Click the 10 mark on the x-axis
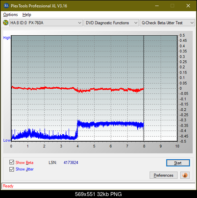Viewport: 197px width, 198px height. [177, 146]
